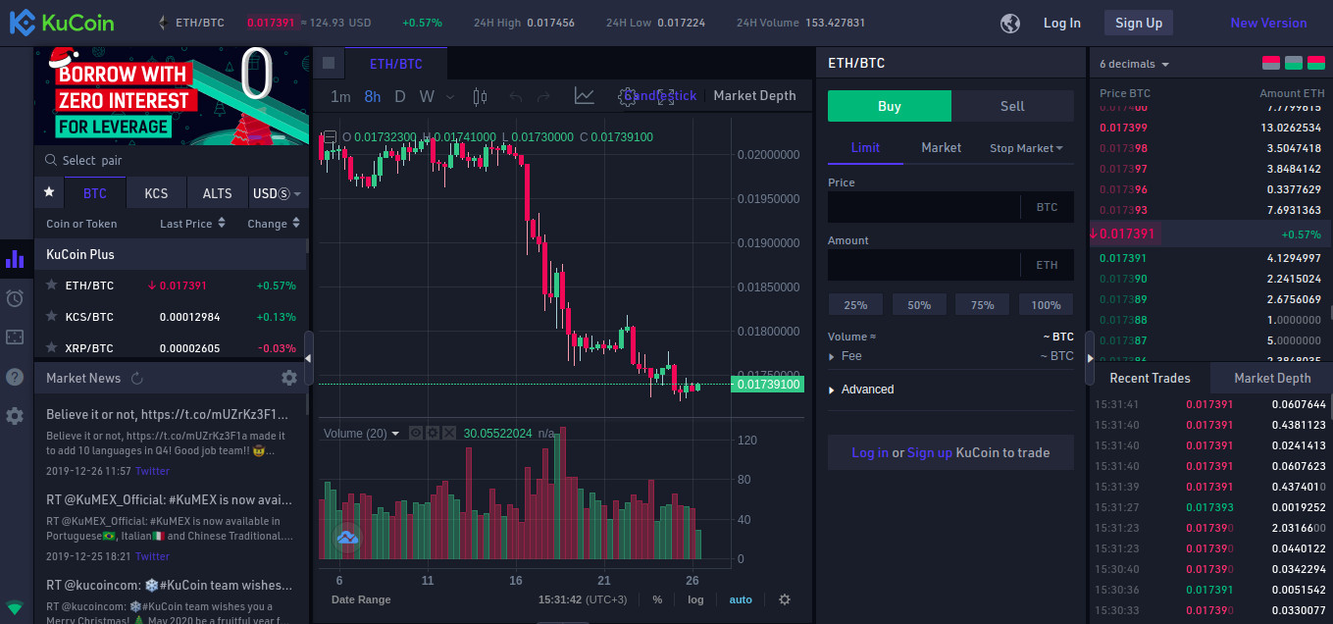The image size is (1333, 624).
Task: Click the layout frame sidebar icon
Action: click(15, 338)
